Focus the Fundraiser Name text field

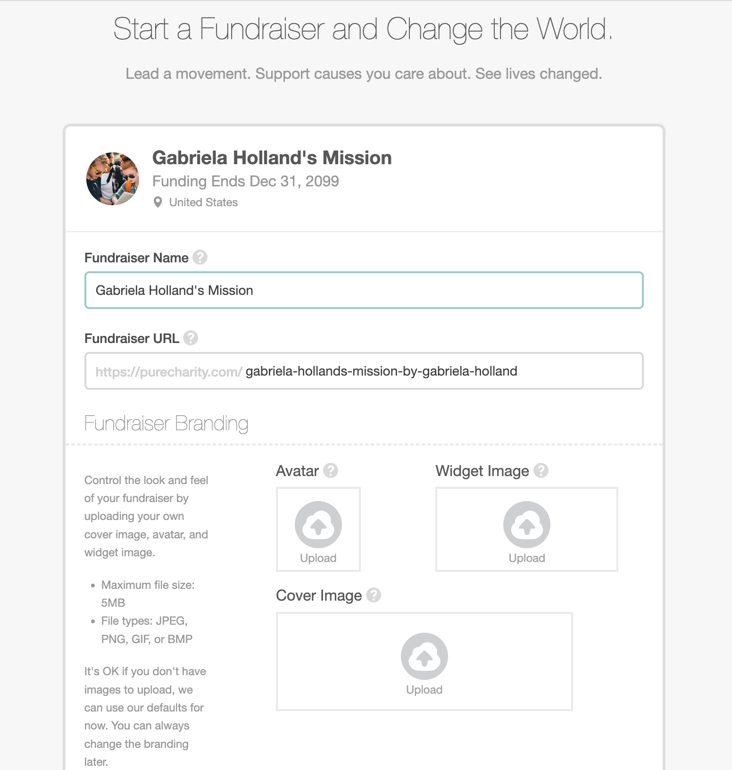tap(363, 291)
